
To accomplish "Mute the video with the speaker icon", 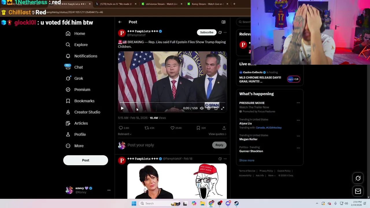I will pyautogui.click(x=202, y=108).
